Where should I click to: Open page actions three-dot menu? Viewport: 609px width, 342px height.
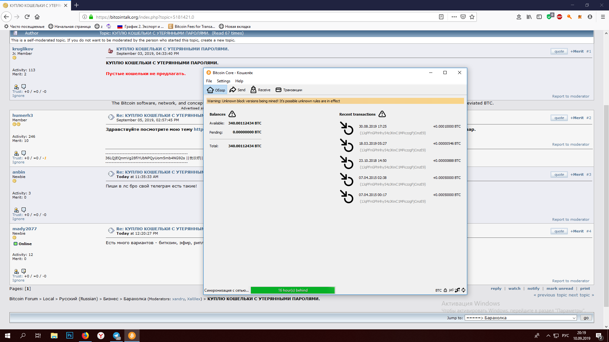[454, 17]
